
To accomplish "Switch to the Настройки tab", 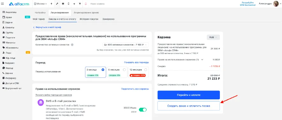I will (x=40, y=13).
